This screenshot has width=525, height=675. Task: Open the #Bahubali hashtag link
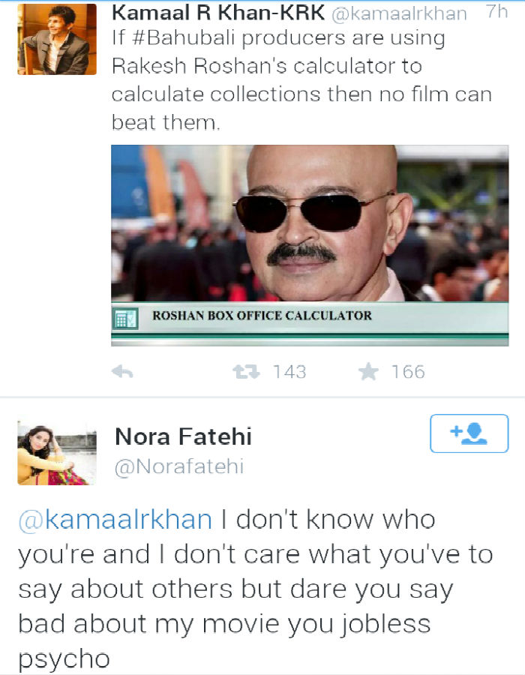coord(182,38)
